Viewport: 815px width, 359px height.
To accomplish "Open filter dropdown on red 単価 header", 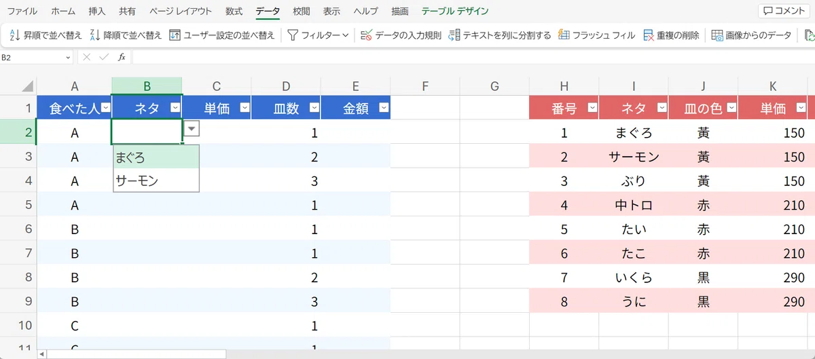I will tap(800, 107).
